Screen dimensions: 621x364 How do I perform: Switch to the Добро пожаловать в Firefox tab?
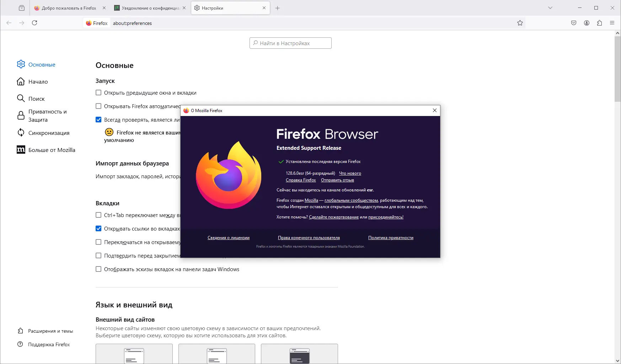pyautogui.click(x=70, y=8)
